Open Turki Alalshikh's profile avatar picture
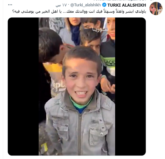Viewport: 165px width, 159px height. tap(156, 9)
